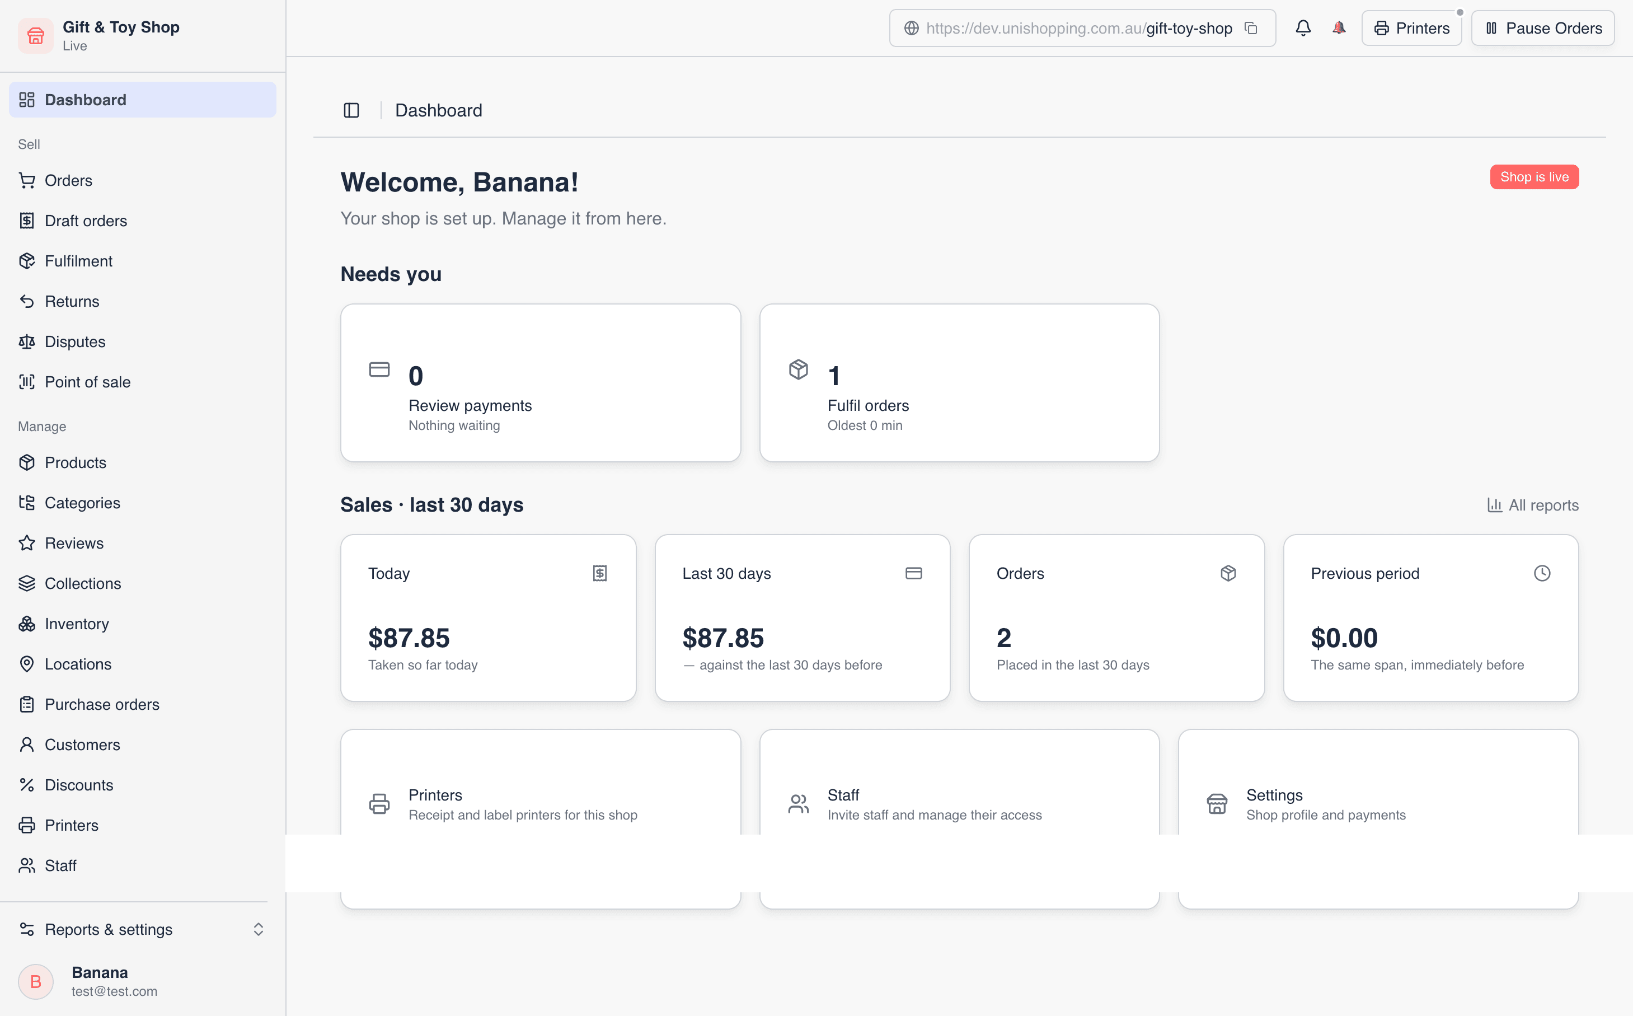1633x1016 pixels.
Task: Click the Banana avatar circle
Action: click(36, 982)
